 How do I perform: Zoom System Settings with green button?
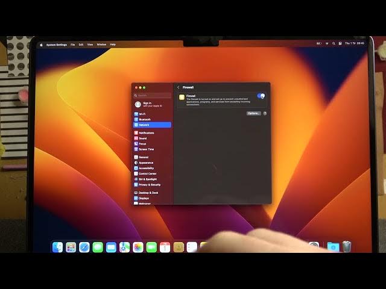point(144,87)
